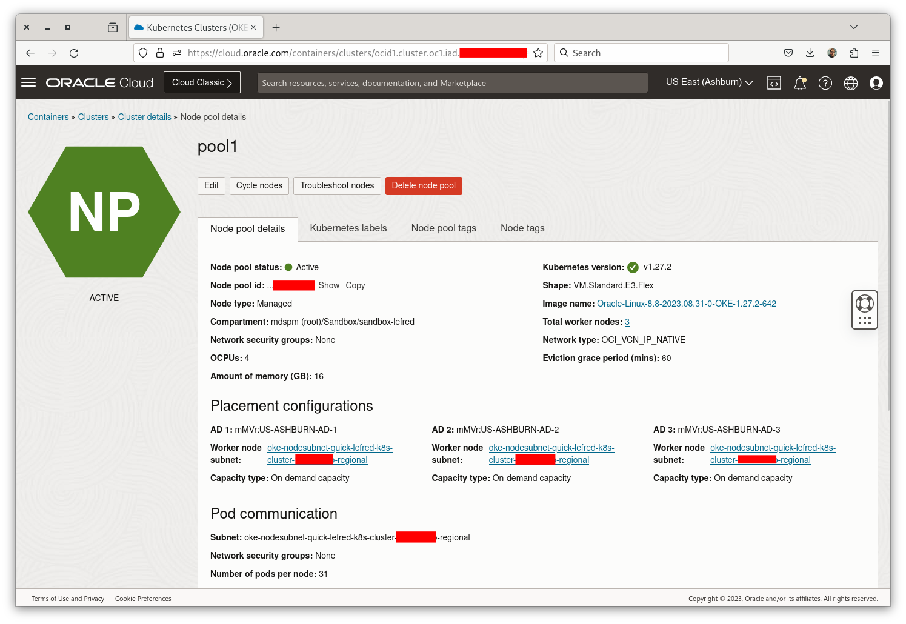
Task: Copy the node pool id
Action: [x=355, y=285]
